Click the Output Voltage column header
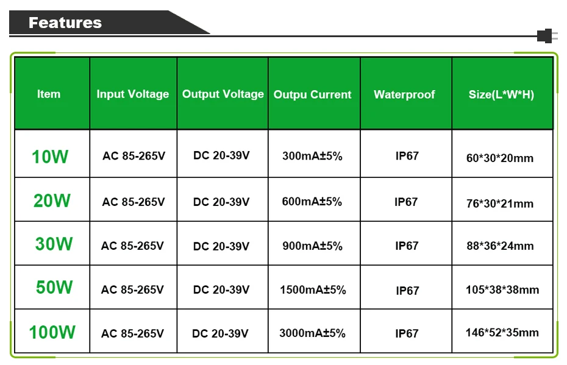Viewport: 567px width, 365px height. (223, 94)
